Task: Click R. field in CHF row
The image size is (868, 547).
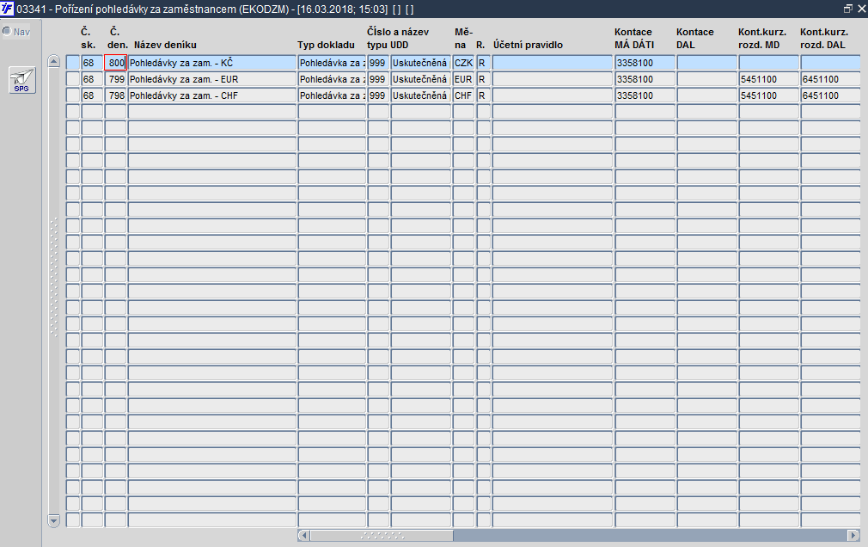Action: click(483, 95)
